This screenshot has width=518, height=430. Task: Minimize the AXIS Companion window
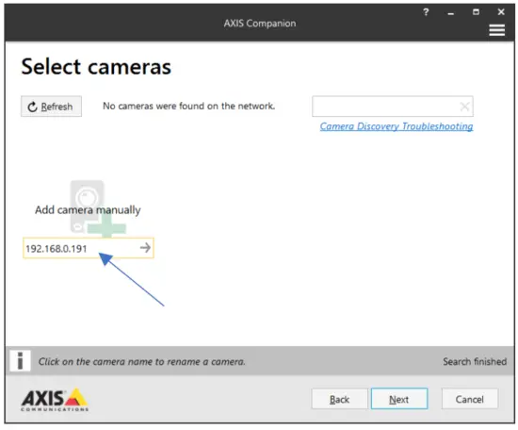point(450,13)
